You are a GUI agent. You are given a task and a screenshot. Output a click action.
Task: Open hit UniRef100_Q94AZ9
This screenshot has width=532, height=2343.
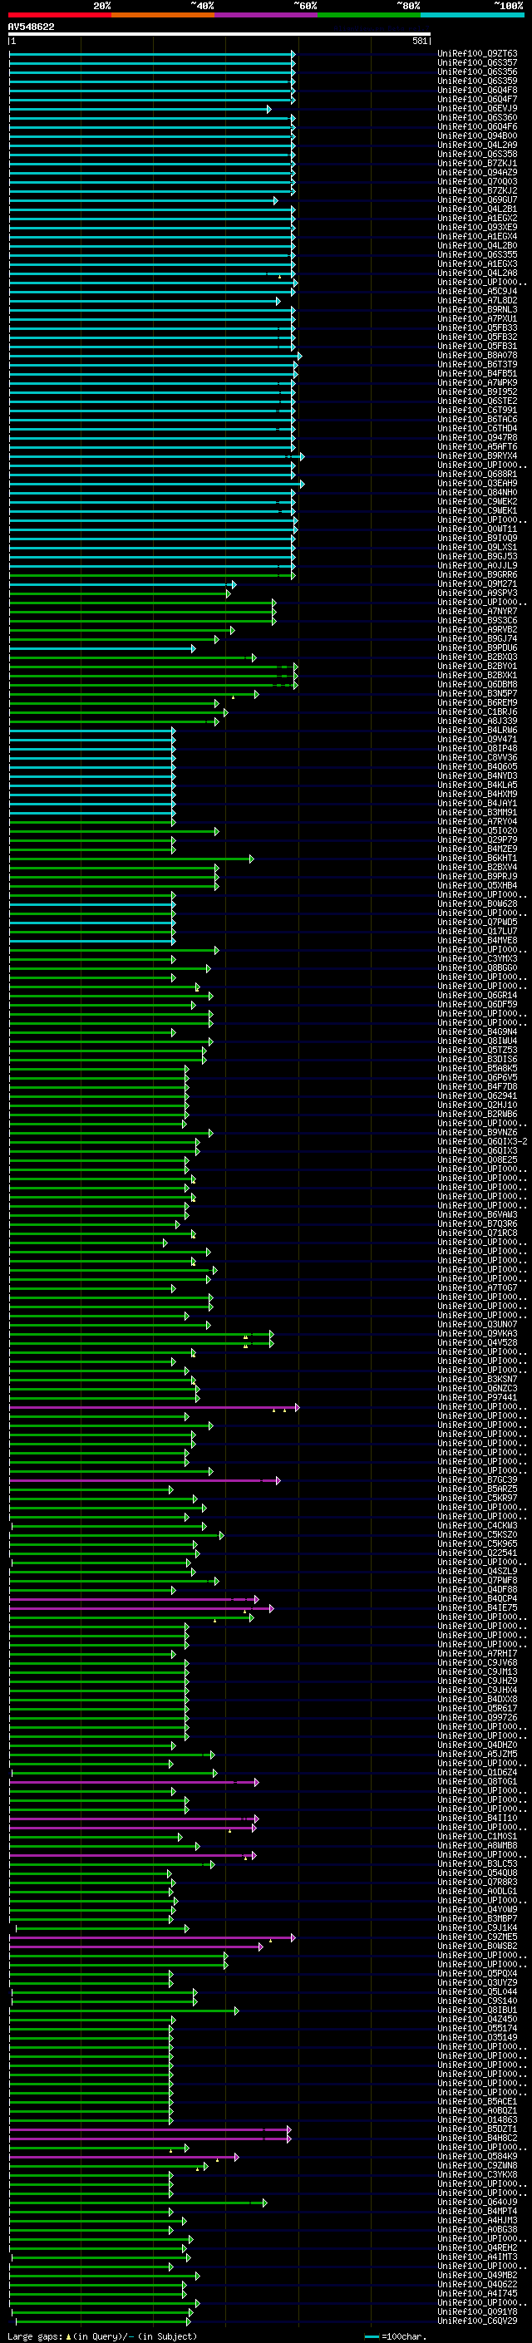coord(477,172)
